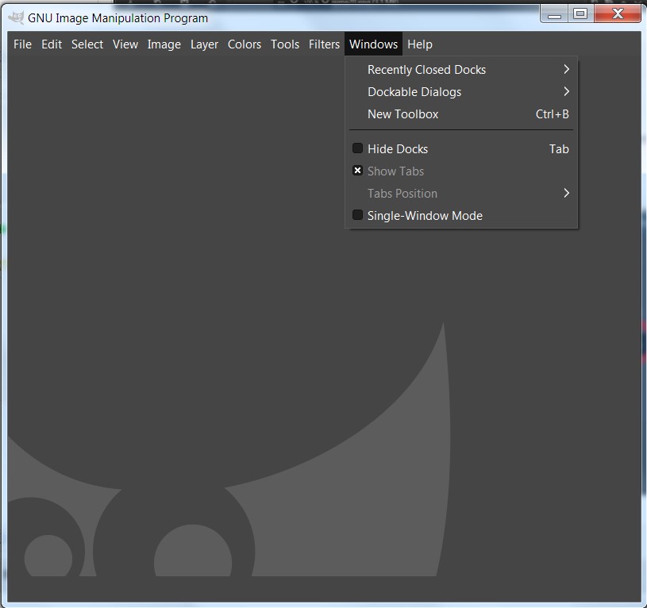Expand the Dockable Dialogs submenu
647x608 pixels.
click(x=461, y=92)
